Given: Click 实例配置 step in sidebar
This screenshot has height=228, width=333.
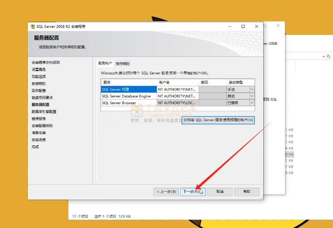Looking at the screenshot, I should pos(39,90).
